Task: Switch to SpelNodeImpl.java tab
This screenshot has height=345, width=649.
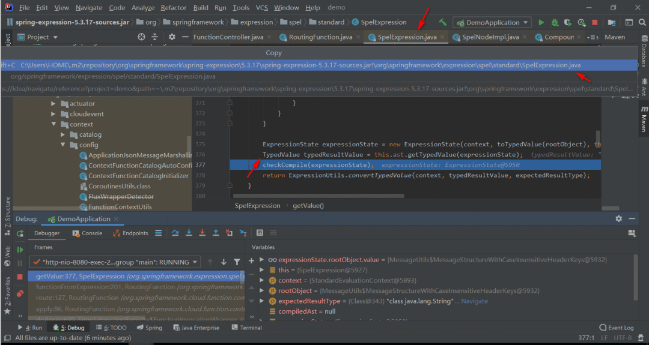Action: pyautogui.click(x=490, y=37)
